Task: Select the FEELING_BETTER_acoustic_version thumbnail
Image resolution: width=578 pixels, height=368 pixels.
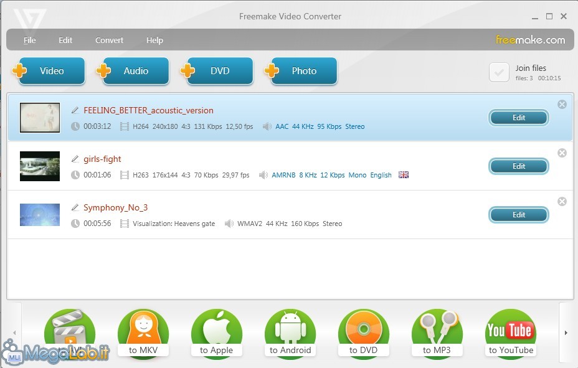Action: (x=40, y=118)
